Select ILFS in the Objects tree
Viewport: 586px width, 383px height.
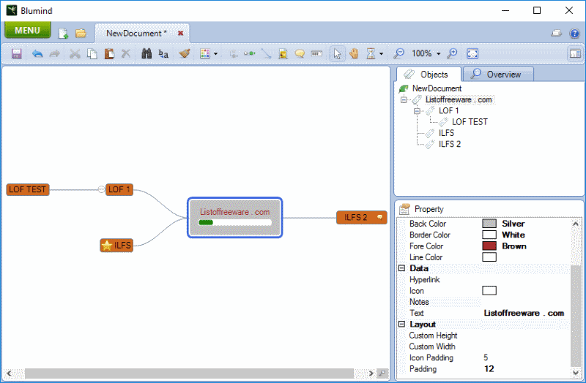tap(446, 133)
